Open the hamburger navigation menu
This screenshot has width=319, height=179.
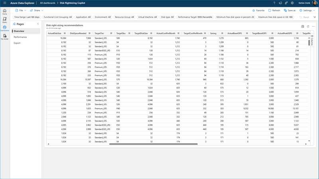click(x=5, y=3)
